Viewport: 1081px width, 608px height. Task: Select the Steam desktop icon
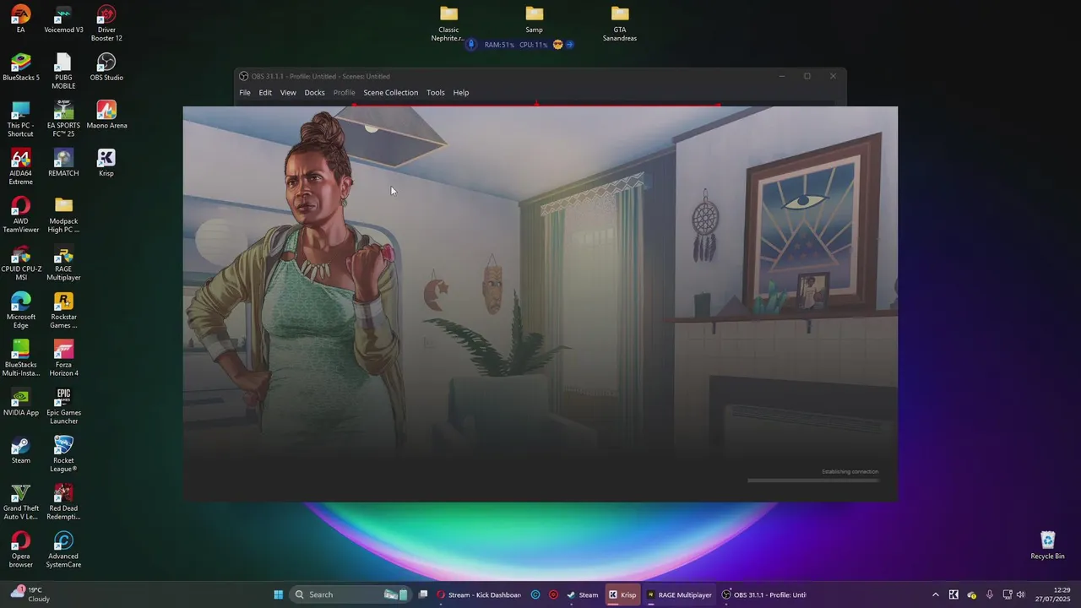[20, 450]
